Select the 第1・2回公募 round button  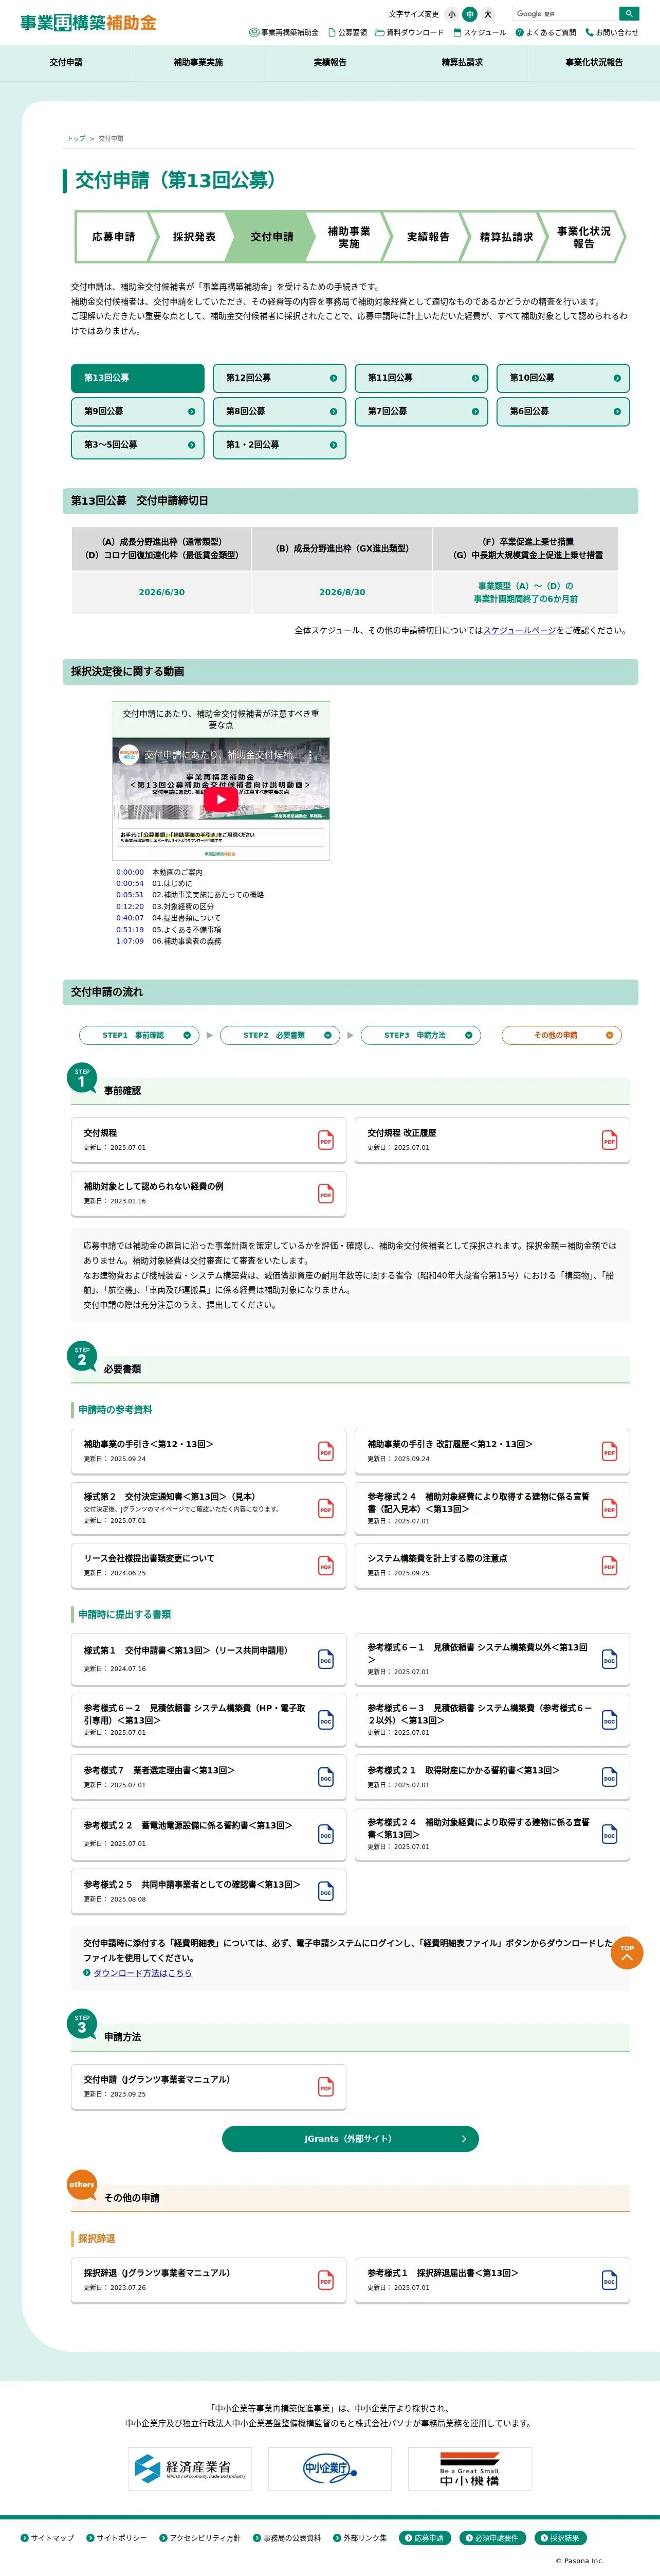[280, 444]
